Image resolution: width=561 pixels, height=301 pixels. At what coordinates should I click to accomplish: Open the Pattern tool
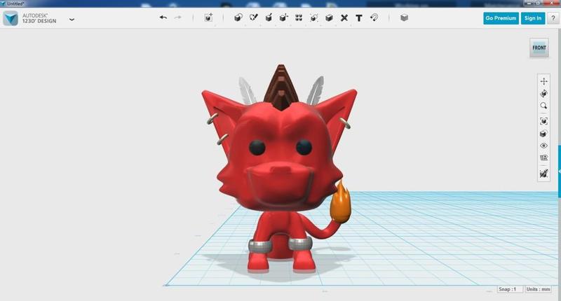(x=299, y=17)
